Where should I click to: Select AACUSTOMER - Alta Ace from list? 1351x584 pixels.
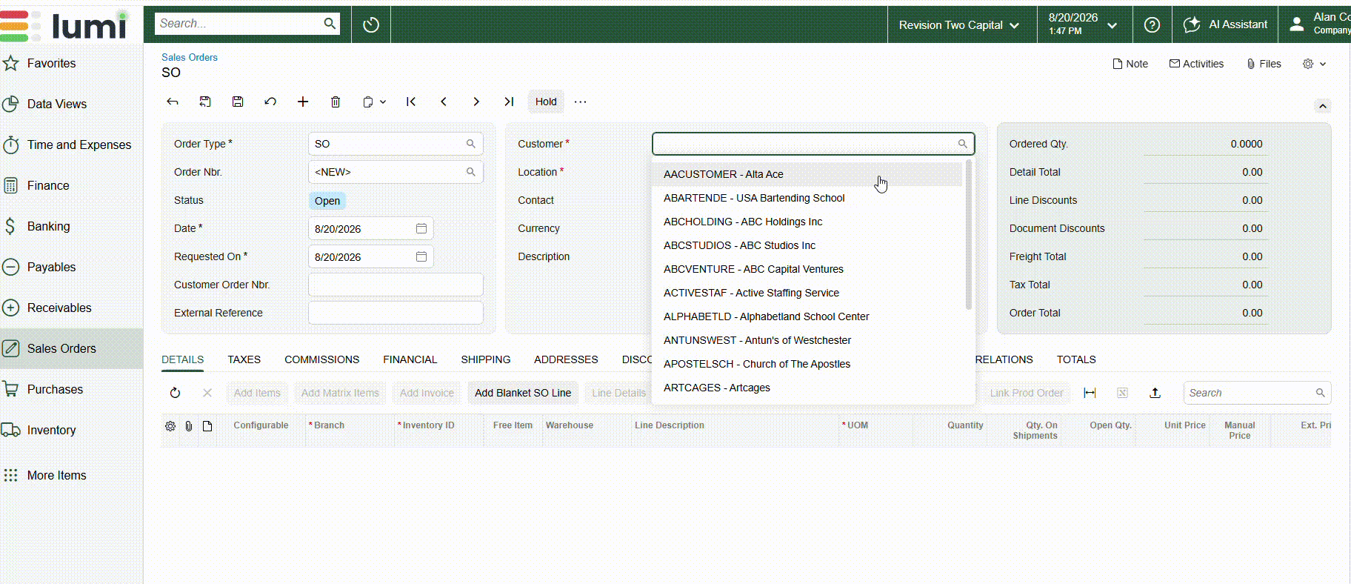click(x=807, y=174)
